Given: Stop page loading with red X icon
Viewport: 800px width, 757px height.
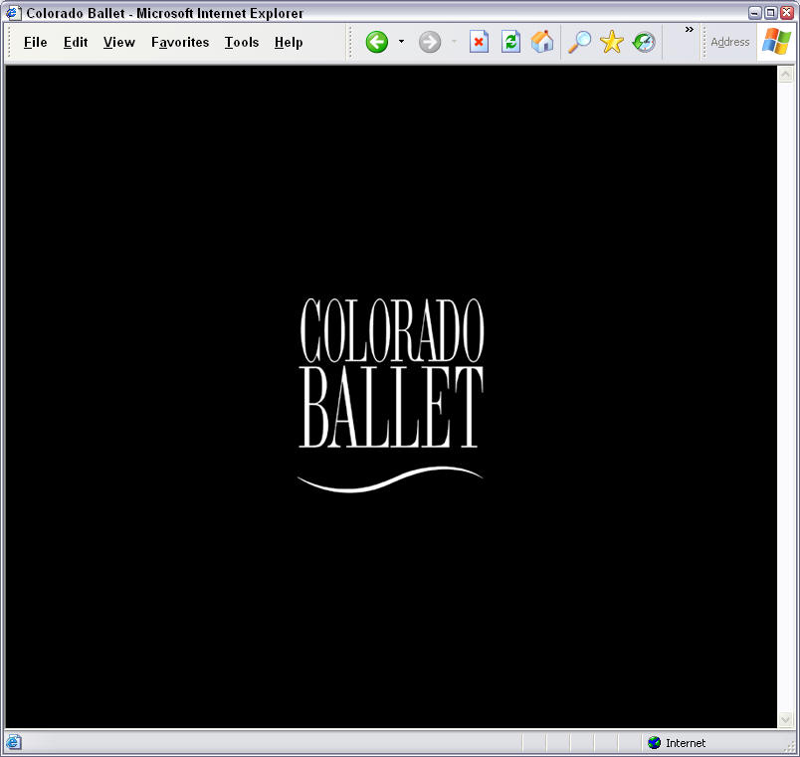Looking at the screenshot, I should coord(479,42).
